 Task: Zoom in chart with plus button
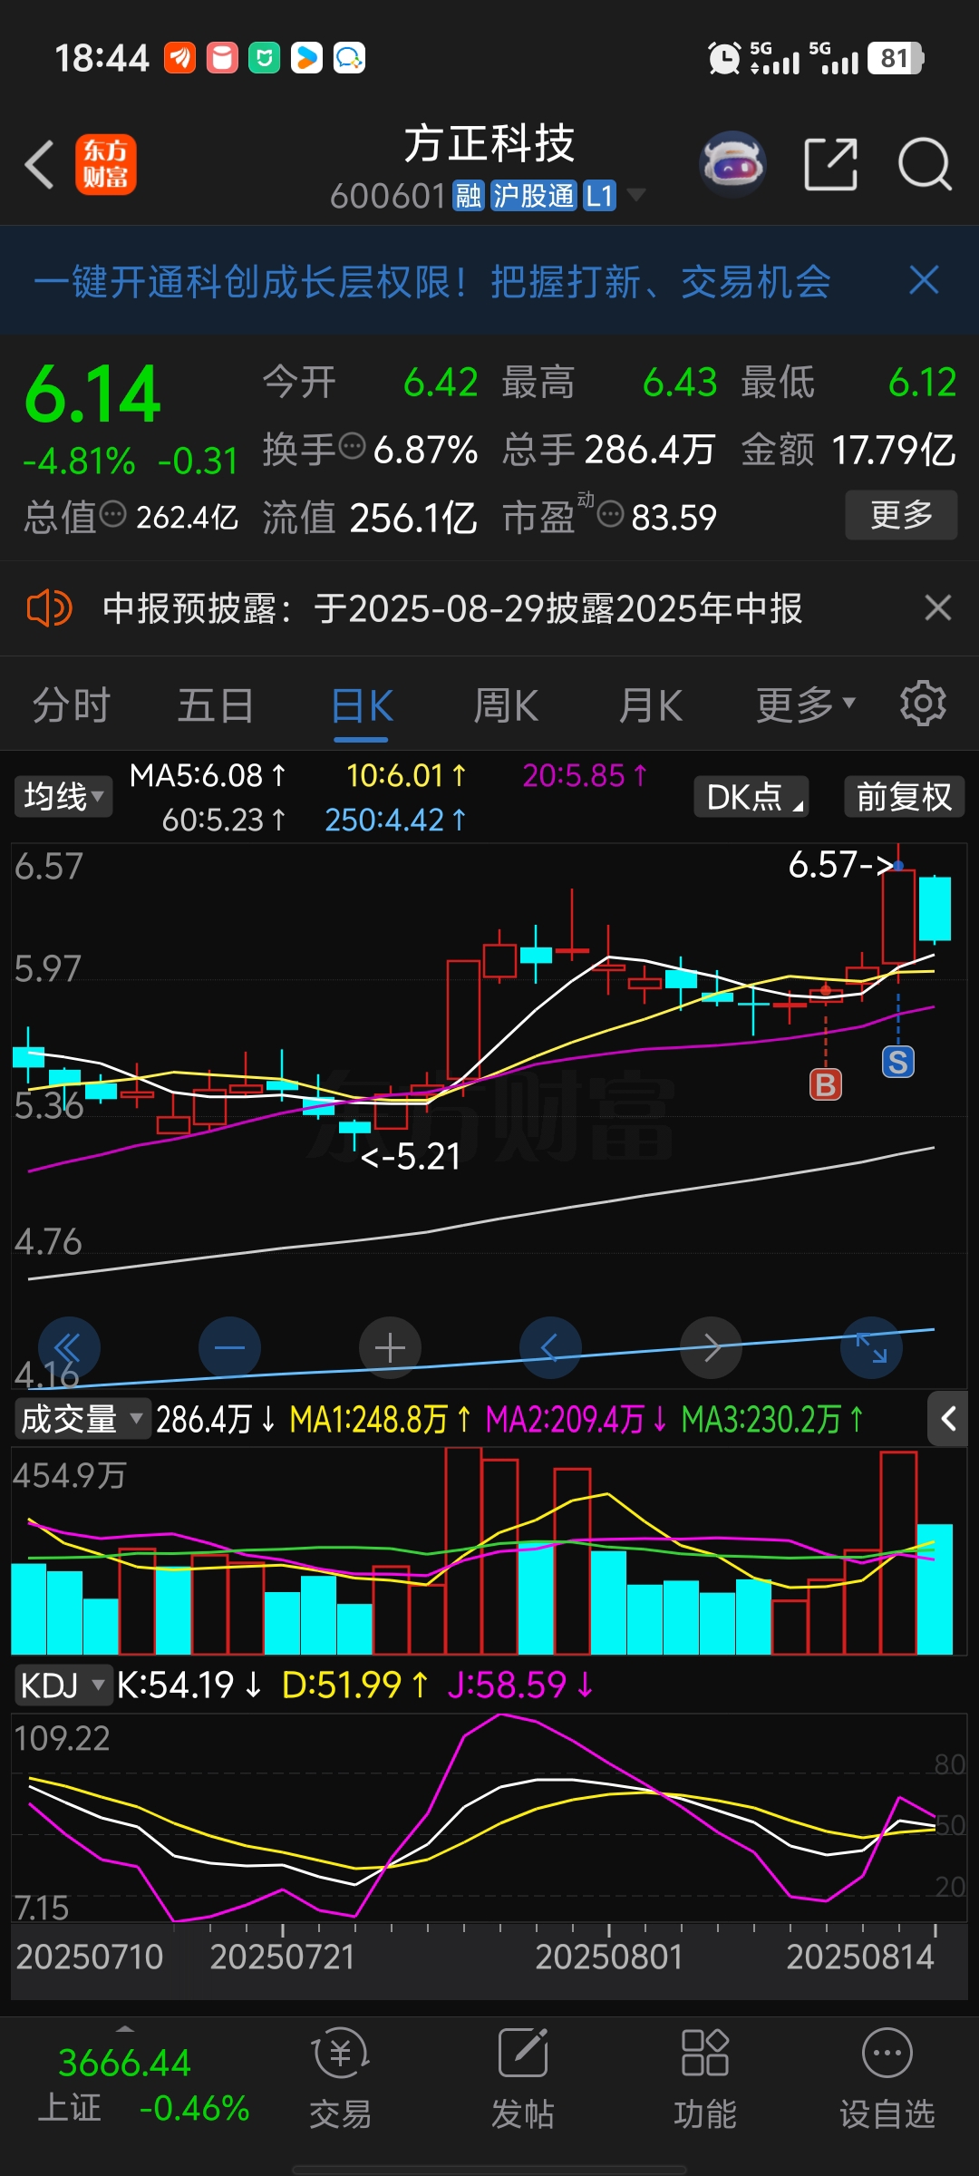coord(390,1347)
